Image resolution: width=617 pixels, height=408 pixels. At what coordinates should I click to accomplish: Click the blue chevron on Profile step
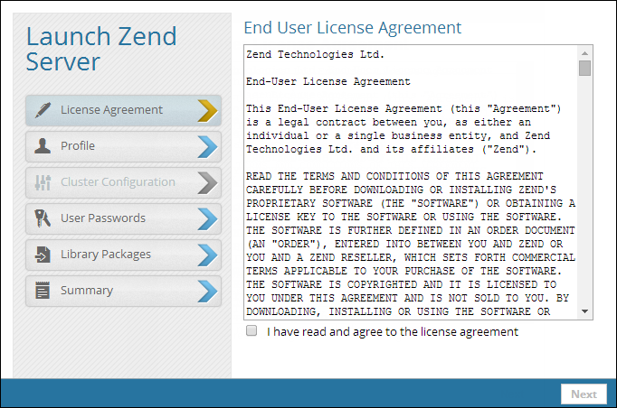tap(207, 146)
